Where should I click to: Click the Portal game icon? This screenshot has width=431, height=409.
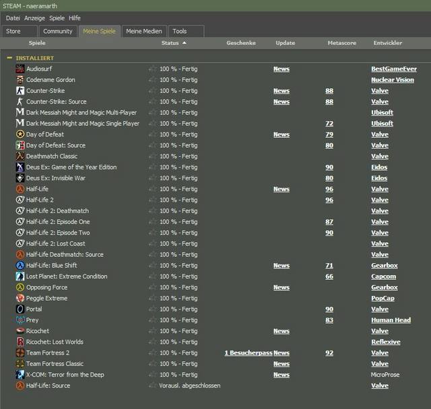tap(20, 309)
